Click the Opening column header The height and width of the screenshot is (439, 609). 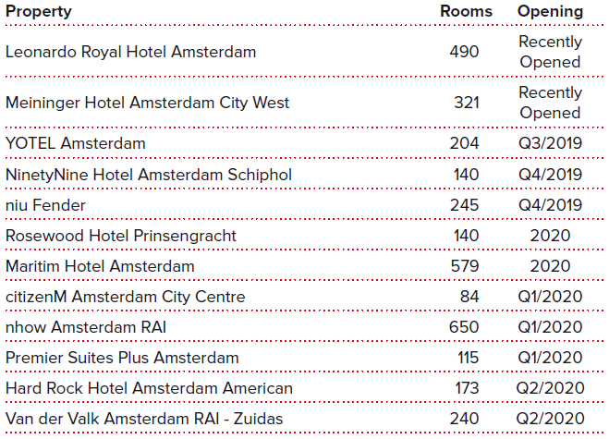pyautogui.click(x=550, y=11)
